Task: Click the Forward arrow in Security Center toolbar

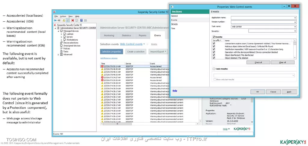Action: [59, 20]
